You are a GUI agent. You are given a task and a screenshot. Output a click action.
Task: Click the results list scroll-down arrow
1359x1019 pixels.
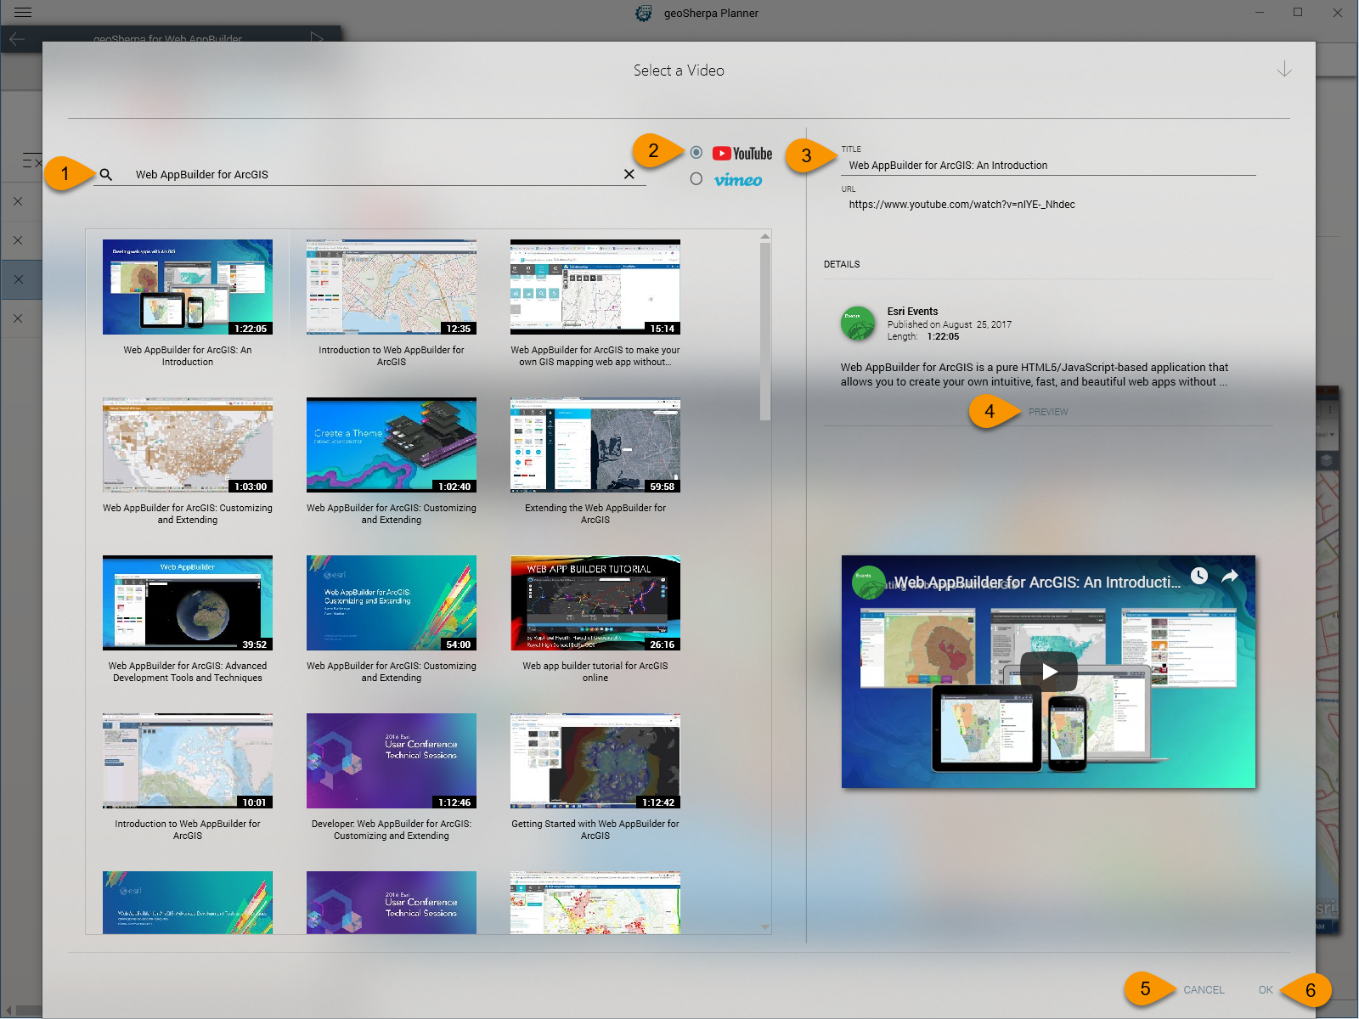coord(765,927)
